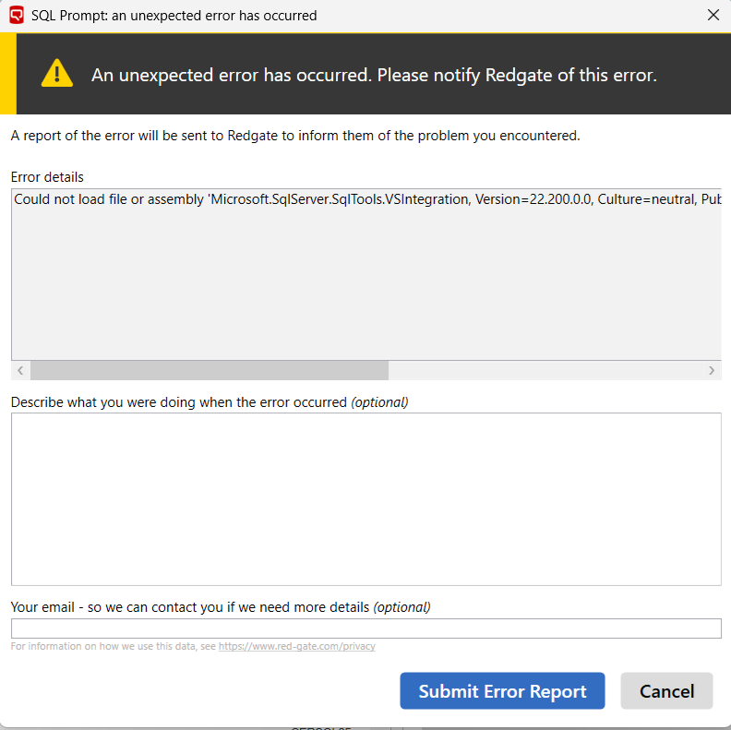Click into the email address input field
Viewport: 731px width, 730px height.
[365, 628]
